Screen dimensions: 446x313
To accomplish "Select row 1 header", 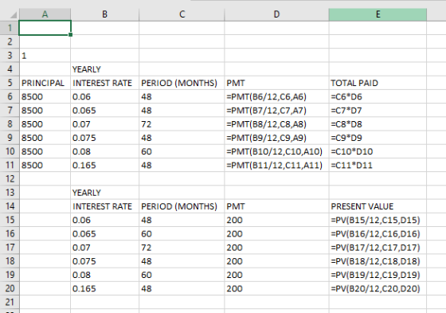I will click(10, 28).
